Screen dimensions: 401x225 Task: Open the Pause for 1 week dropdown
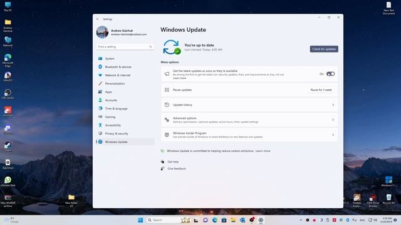point(321,90)
